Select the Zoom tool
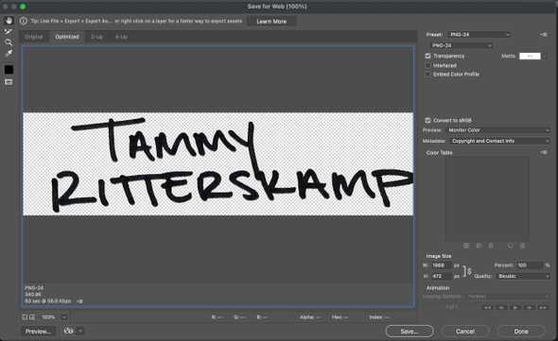This screenshot has height=341, width=558. coord(9,43)
